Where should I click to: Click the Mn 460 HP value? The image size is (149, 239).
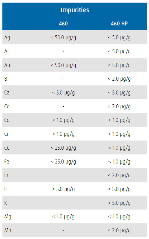coord(119,231)
